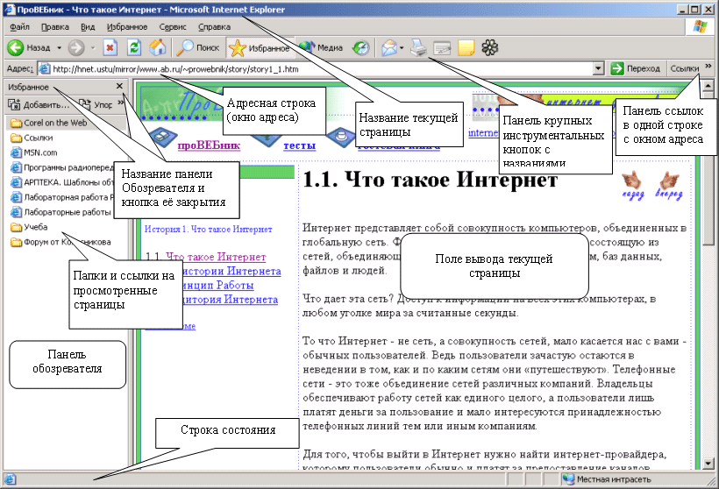Click the Stop loading icon
Screen dimensions: 719x489
pyautogui.click(x=110, y=48)
